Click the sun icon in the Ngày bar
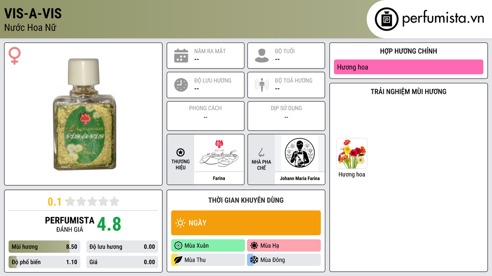Screen dimensions: 492x276 tap(181, 223)
